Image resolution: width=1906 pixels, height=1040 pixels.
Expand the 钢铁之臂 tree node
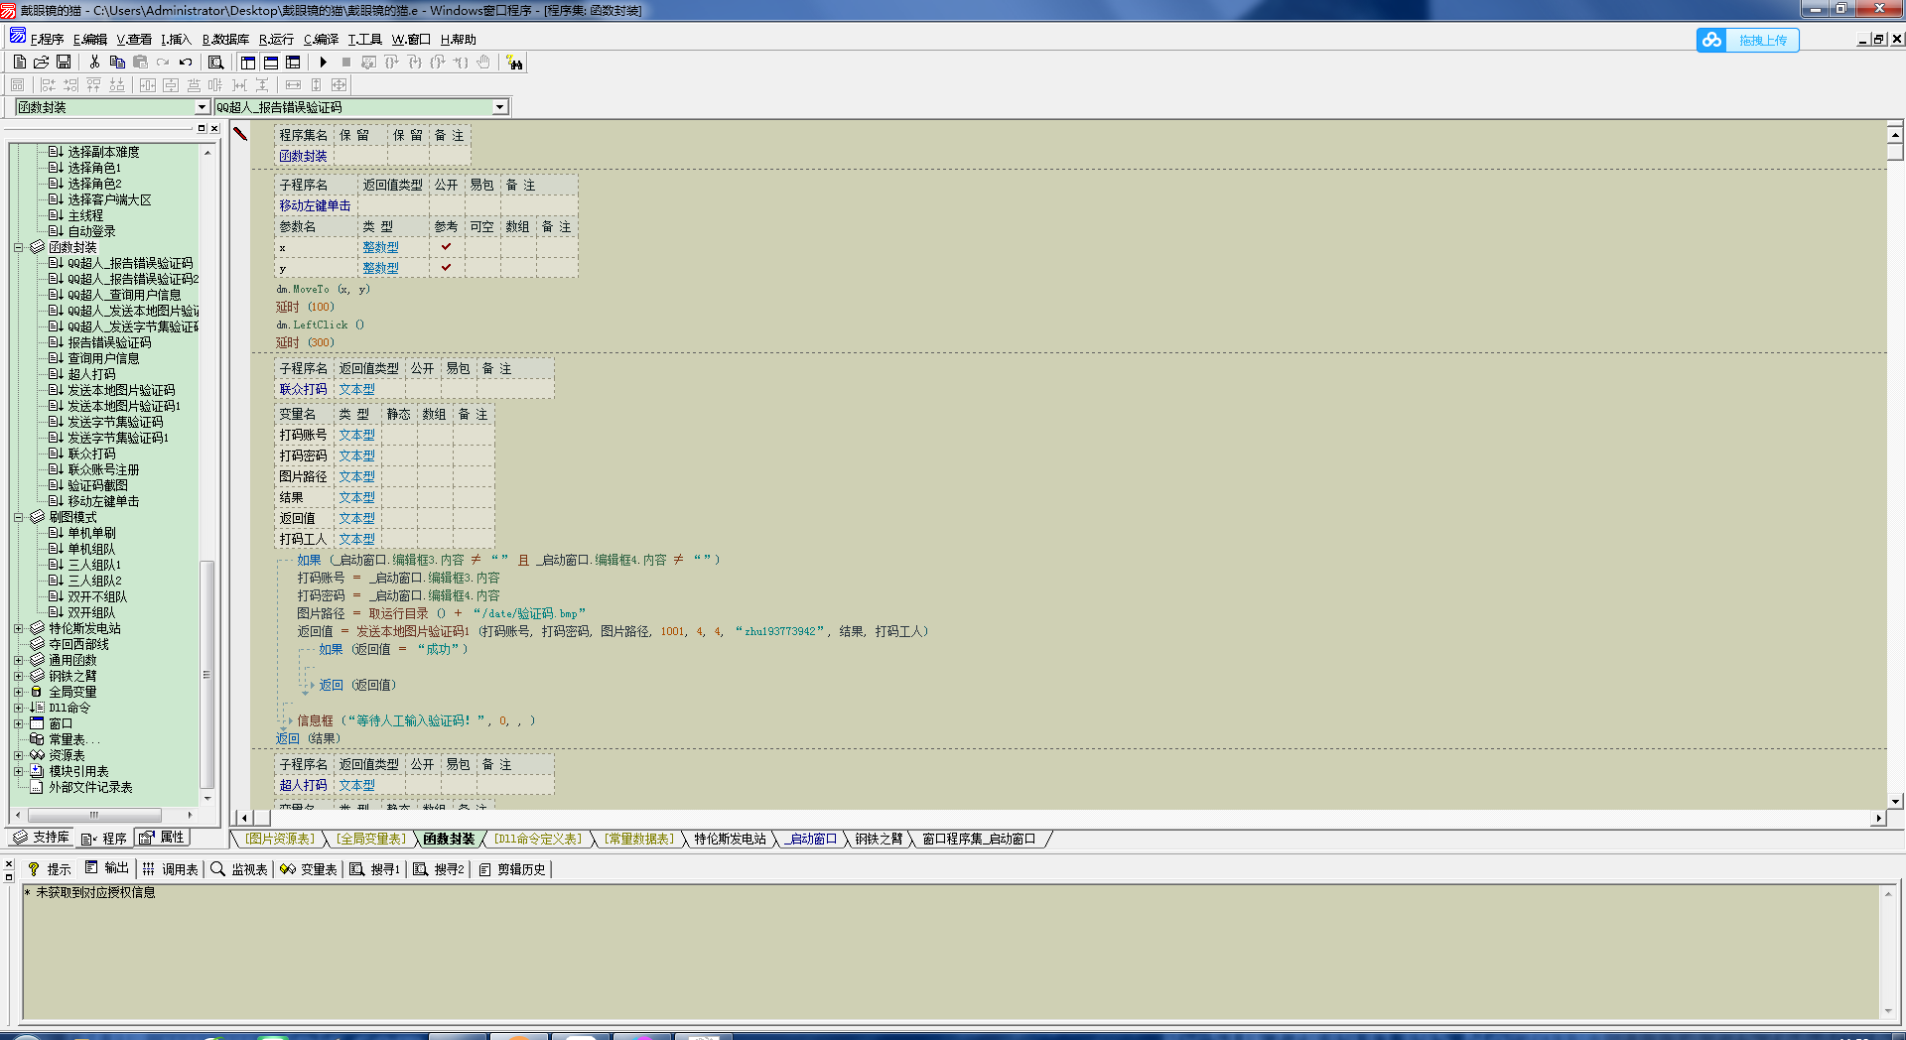[18, 676]
